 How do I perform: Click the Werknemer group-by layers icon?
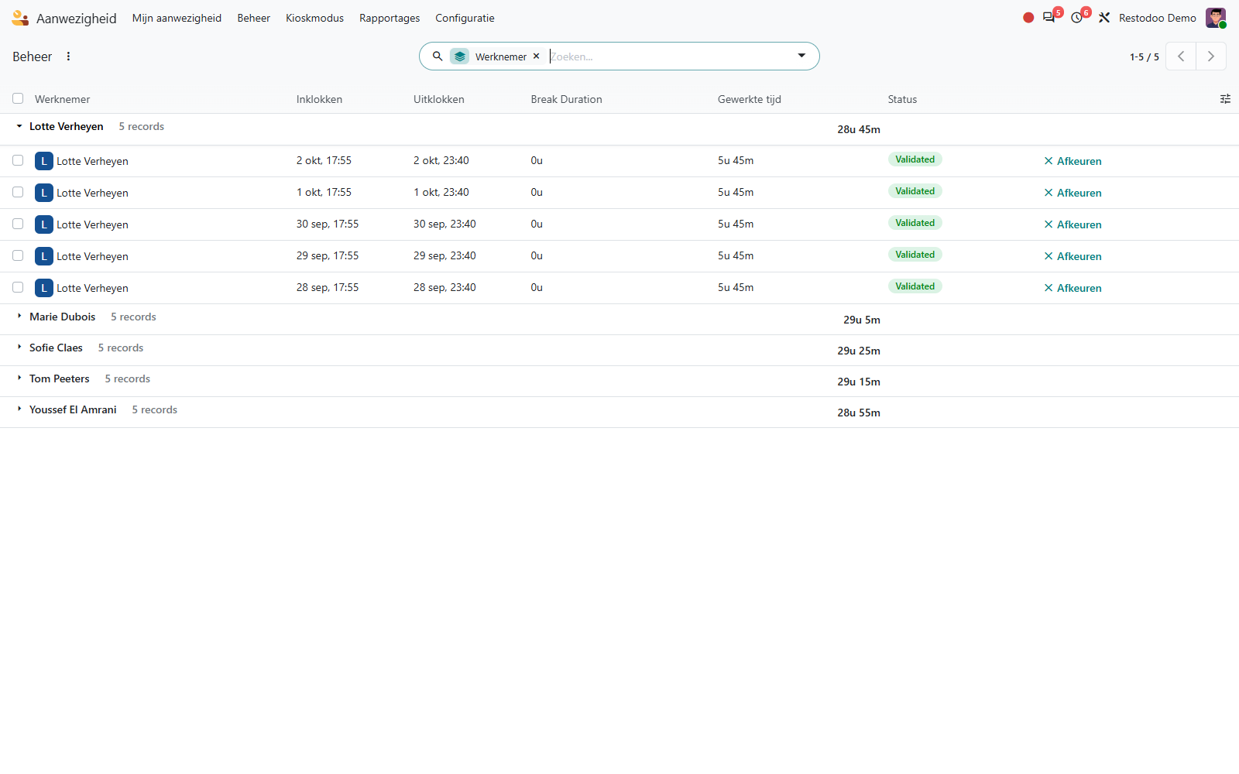click(x=460, y=57)
